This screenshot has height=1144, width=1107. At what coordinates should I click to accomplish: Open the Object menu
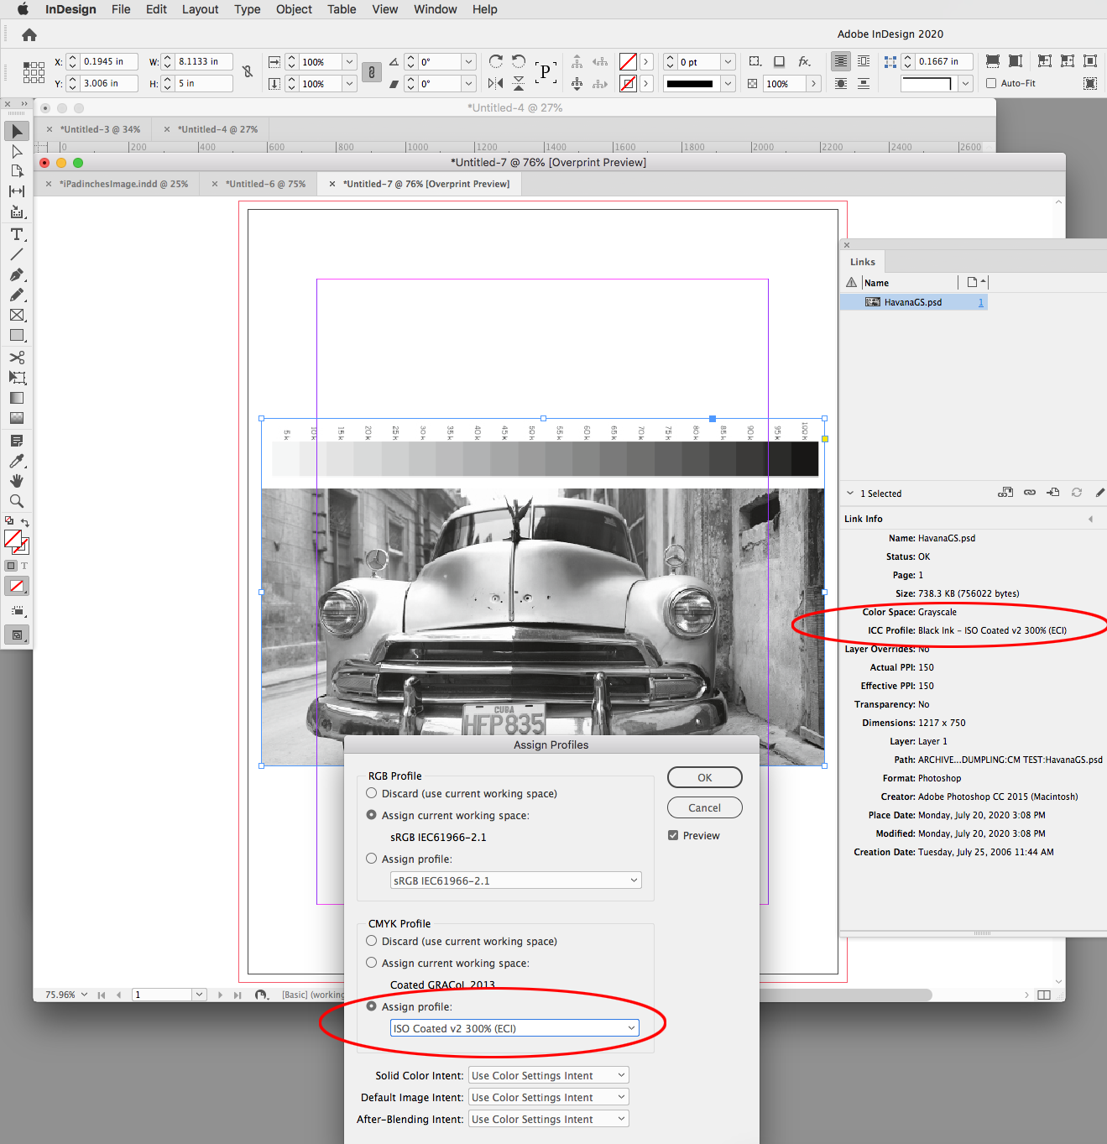[293, 9]
